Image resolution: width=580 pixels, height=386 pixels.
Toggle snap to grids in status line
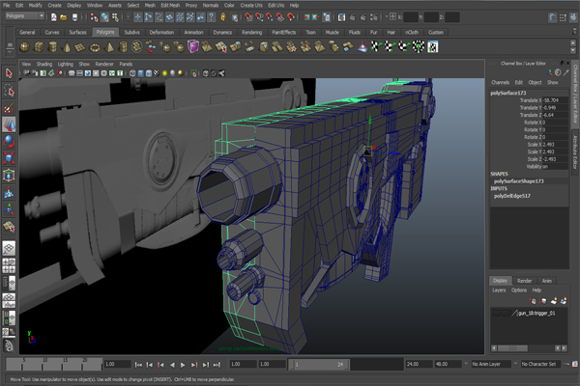pyautogui.click(x=248, y=17)
